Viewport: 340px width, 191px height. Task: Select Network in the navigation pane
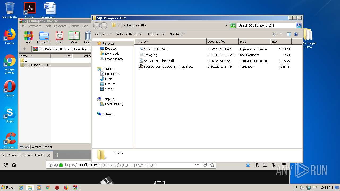click(108, 114)
